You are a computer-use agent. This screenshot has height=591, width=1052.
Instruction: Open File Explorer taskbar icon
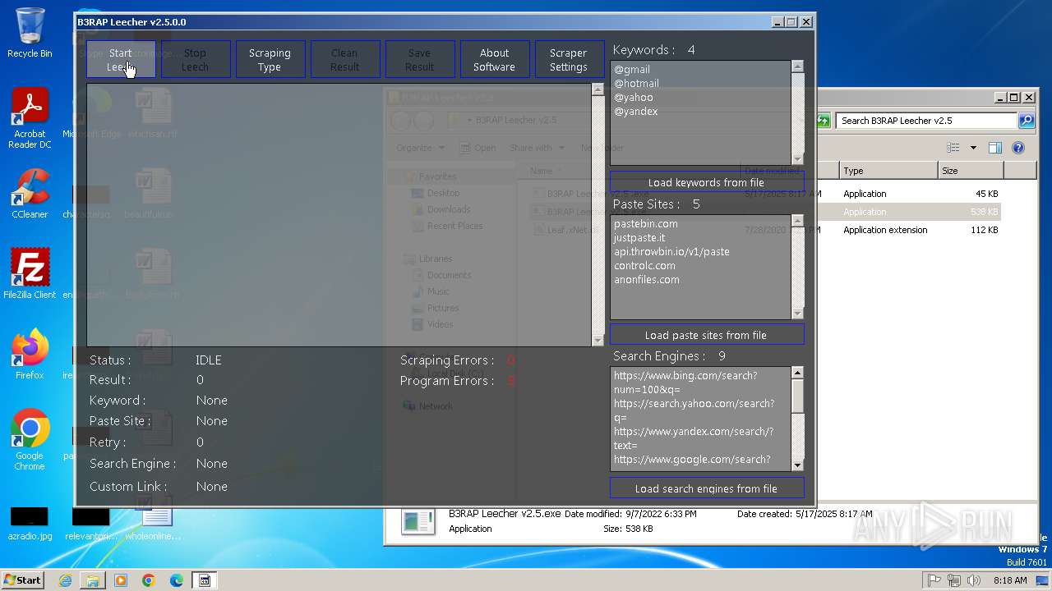click(93, 580)
